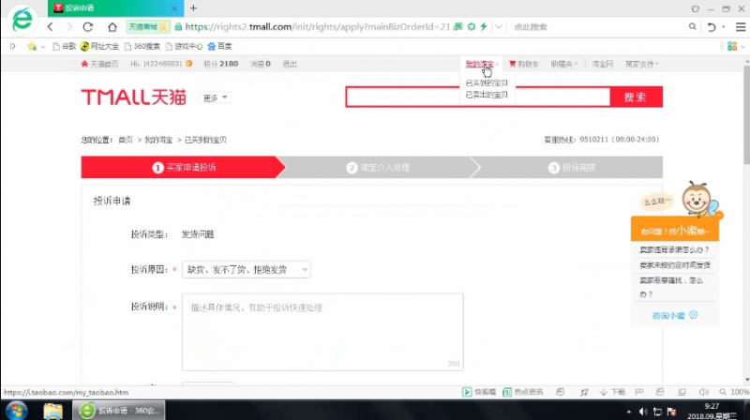Reload the page with the refresh icon
The width and height of the screenshot is (750, 420).
coord(87,27)
